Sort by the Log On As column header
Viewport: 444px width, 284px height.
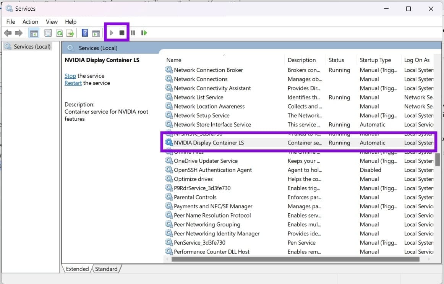pyautogui.click(x=418, y=60)
